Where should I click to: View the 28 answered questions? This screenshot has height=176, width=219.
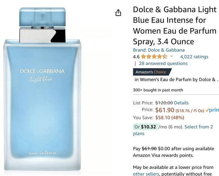[163, 63]
